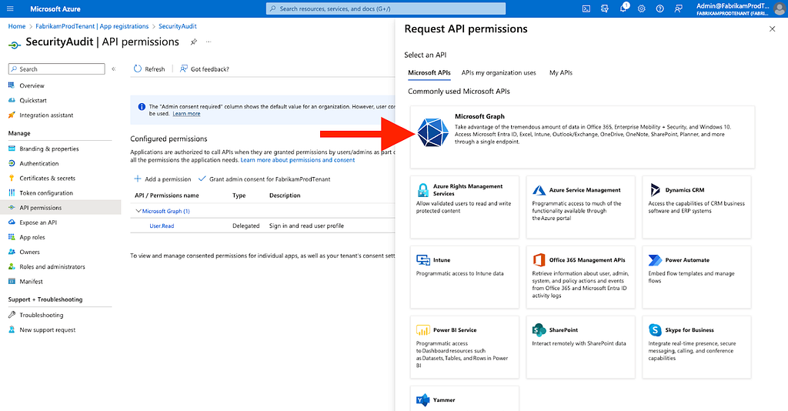The height and width of the screenshot is (411, 788).
Task: Open the directories and subscriptions filter icon
Action: [605, 8]
